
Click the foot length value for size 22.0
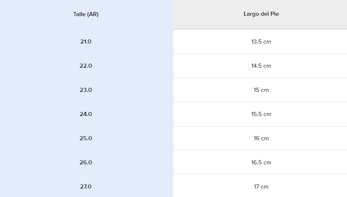pyautogui.click(x=261, y=66)
